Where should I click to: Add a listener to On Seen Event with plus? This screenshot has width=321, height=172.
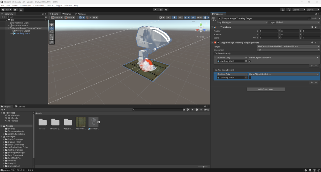[312, 66]
